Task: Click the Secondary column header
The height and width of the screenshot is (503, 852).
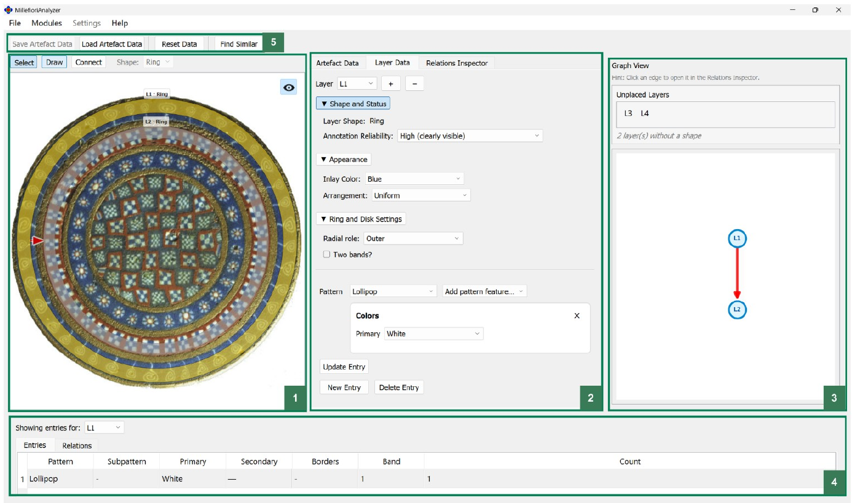Action: coord(259,461)
